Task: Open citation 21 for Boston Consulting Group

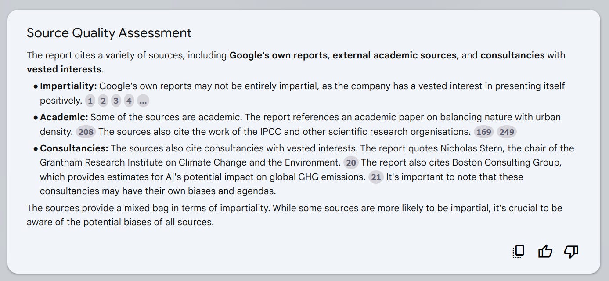Action: [x=376, y=177]
